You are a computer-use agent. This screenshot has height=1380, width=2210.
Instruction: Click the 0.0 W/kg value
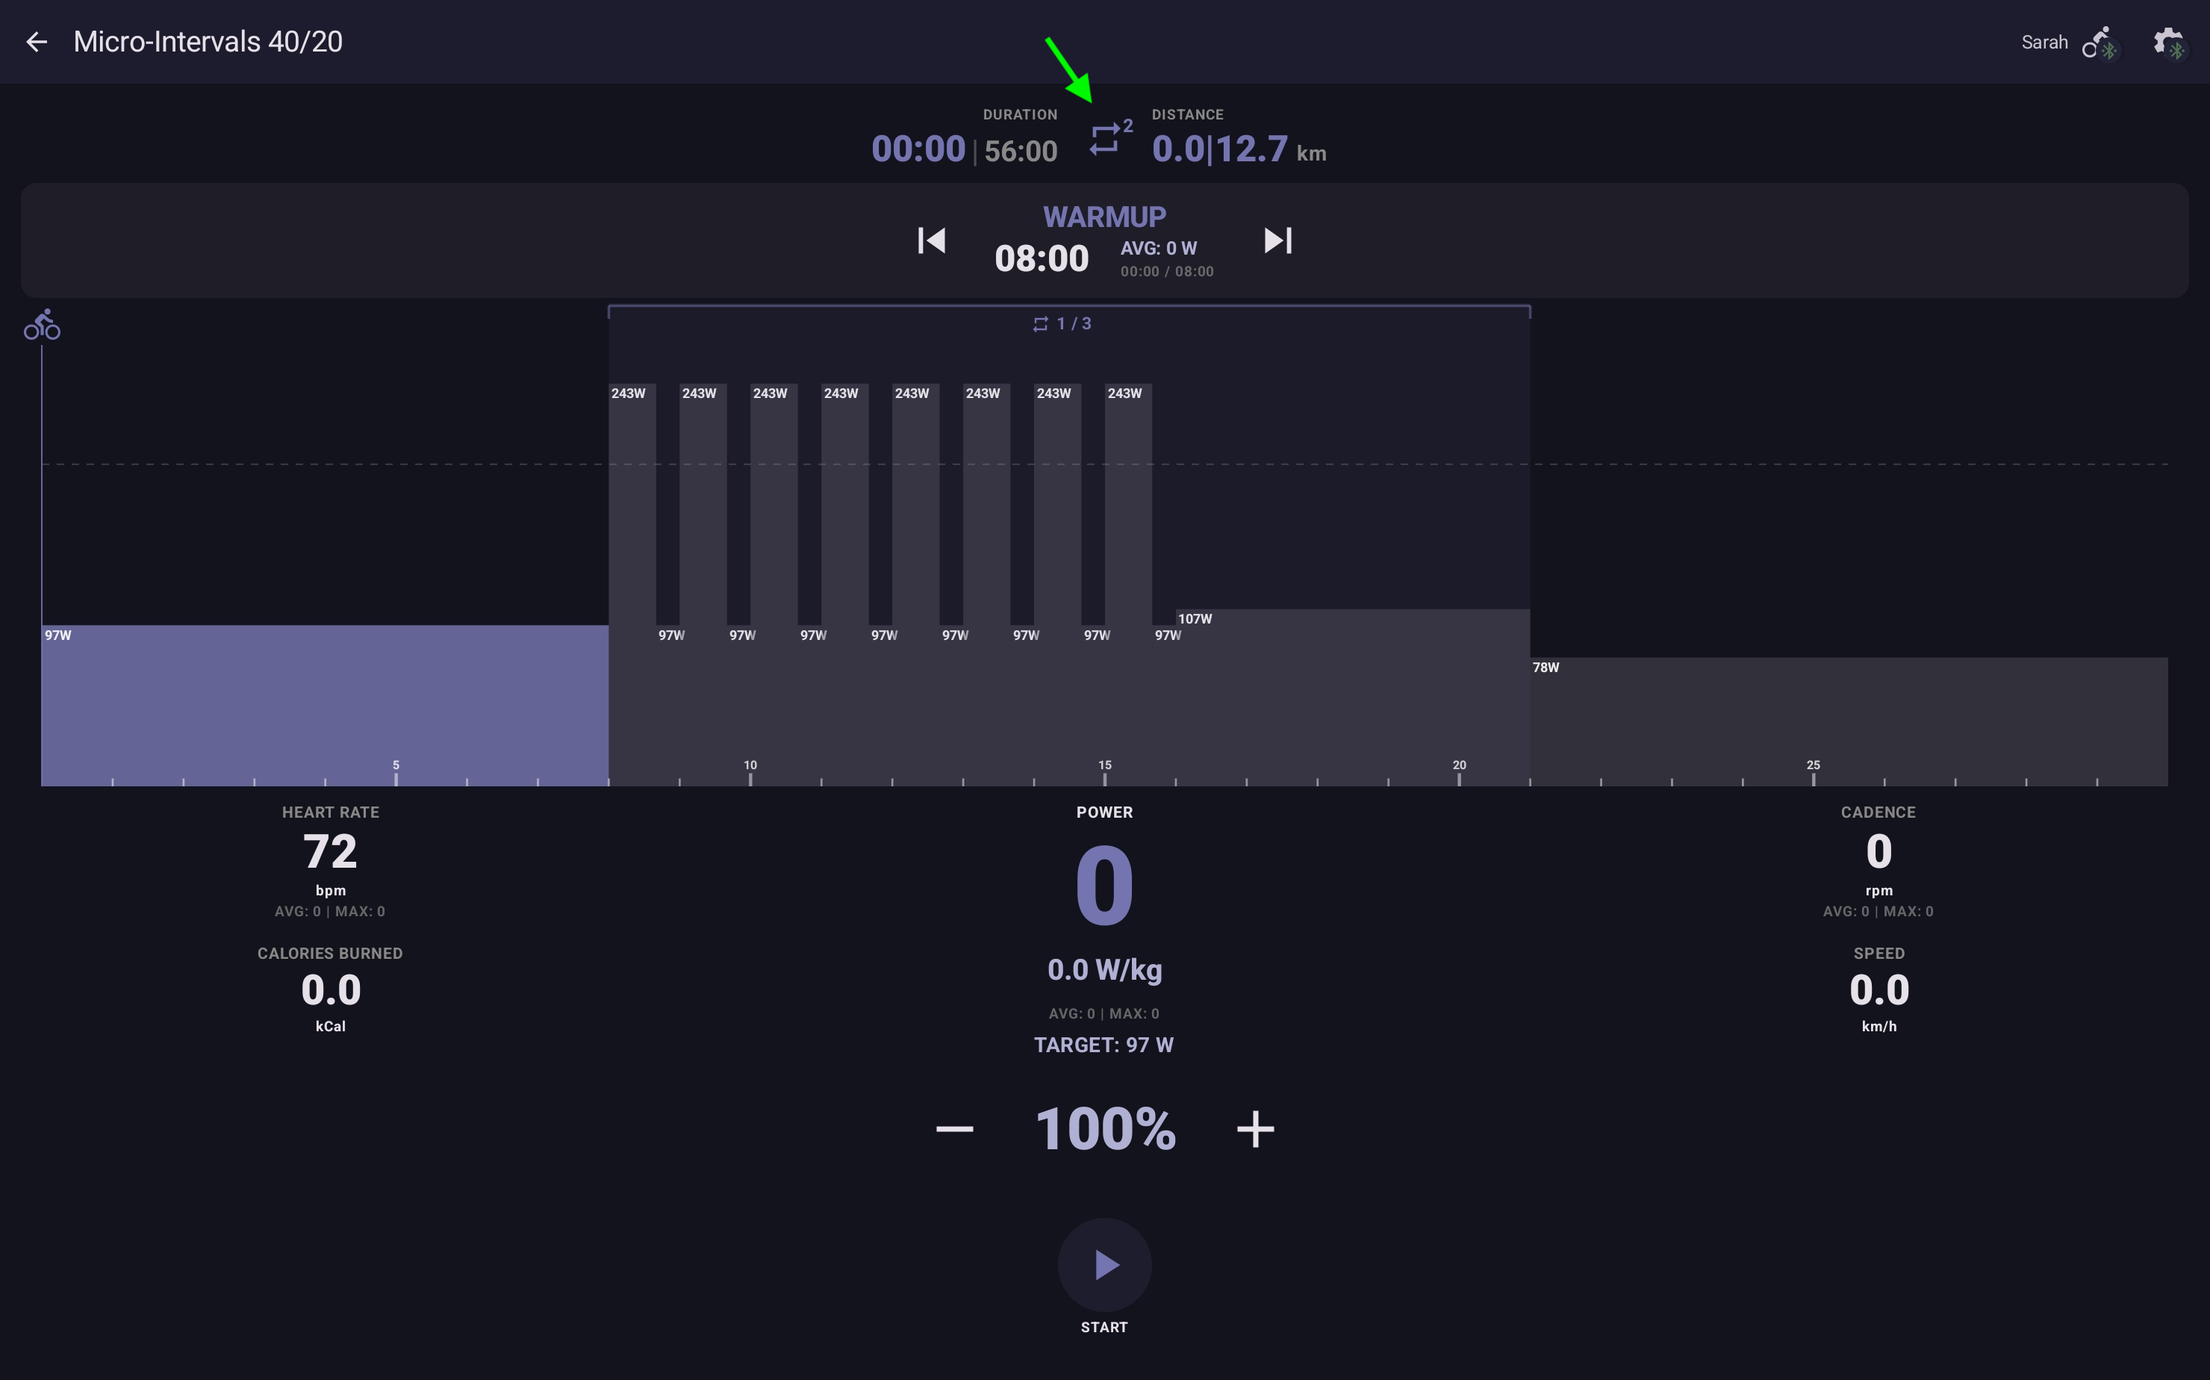(1104, 969)
